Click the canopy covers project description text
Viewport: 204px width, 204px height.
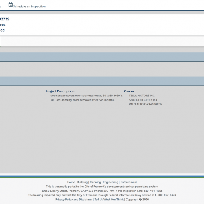[x=86, y=98]
